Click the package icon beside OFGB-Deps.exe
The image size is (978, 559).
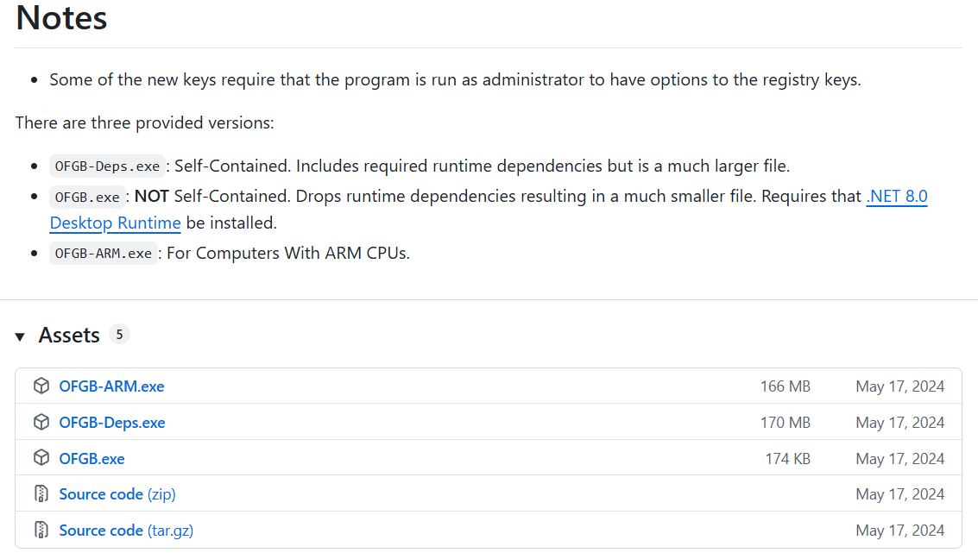tap(41, 422)
